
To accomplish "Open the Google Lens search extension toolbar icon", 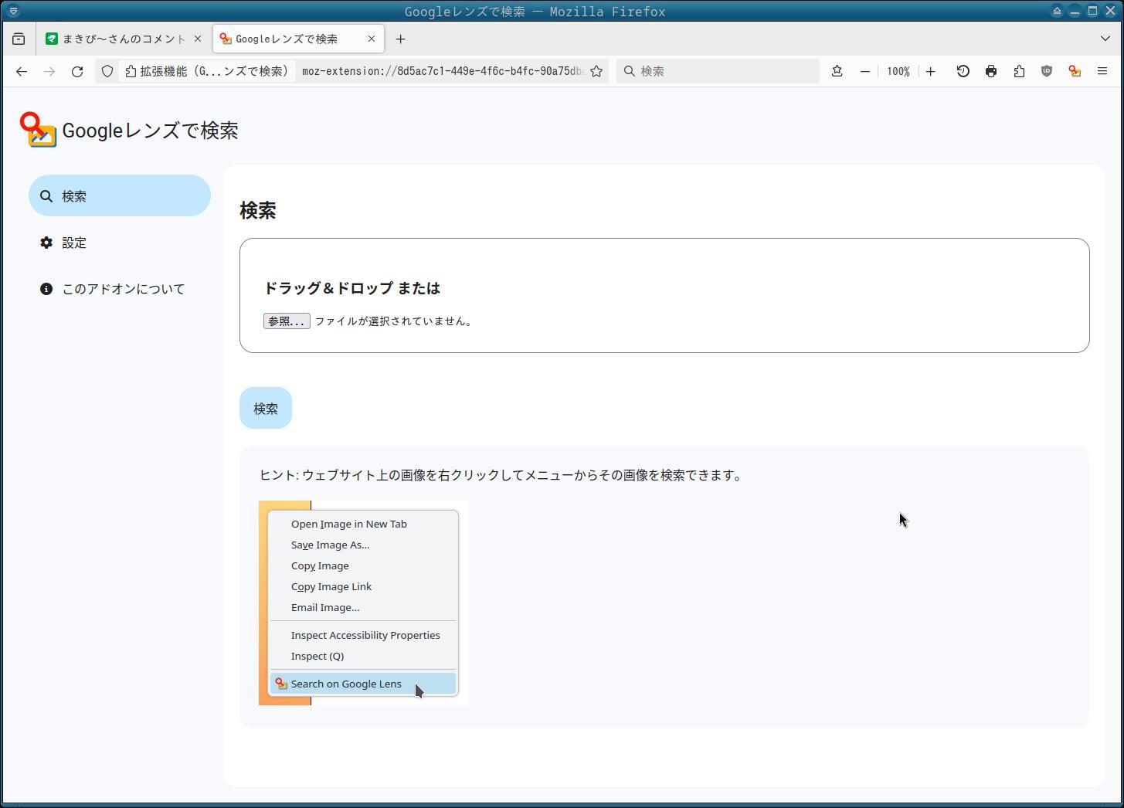I will point(1075,71).
